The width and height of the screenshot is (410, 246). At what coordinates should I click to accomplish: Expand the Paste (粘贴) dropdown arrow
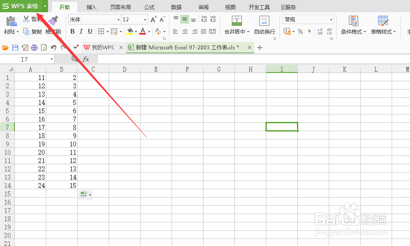click(x=18, y=32)
